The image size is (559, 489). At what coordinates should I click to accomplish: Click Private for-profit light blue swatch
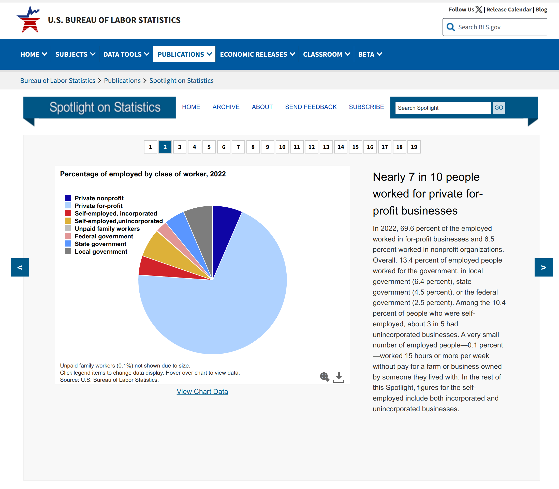(68, 205)
